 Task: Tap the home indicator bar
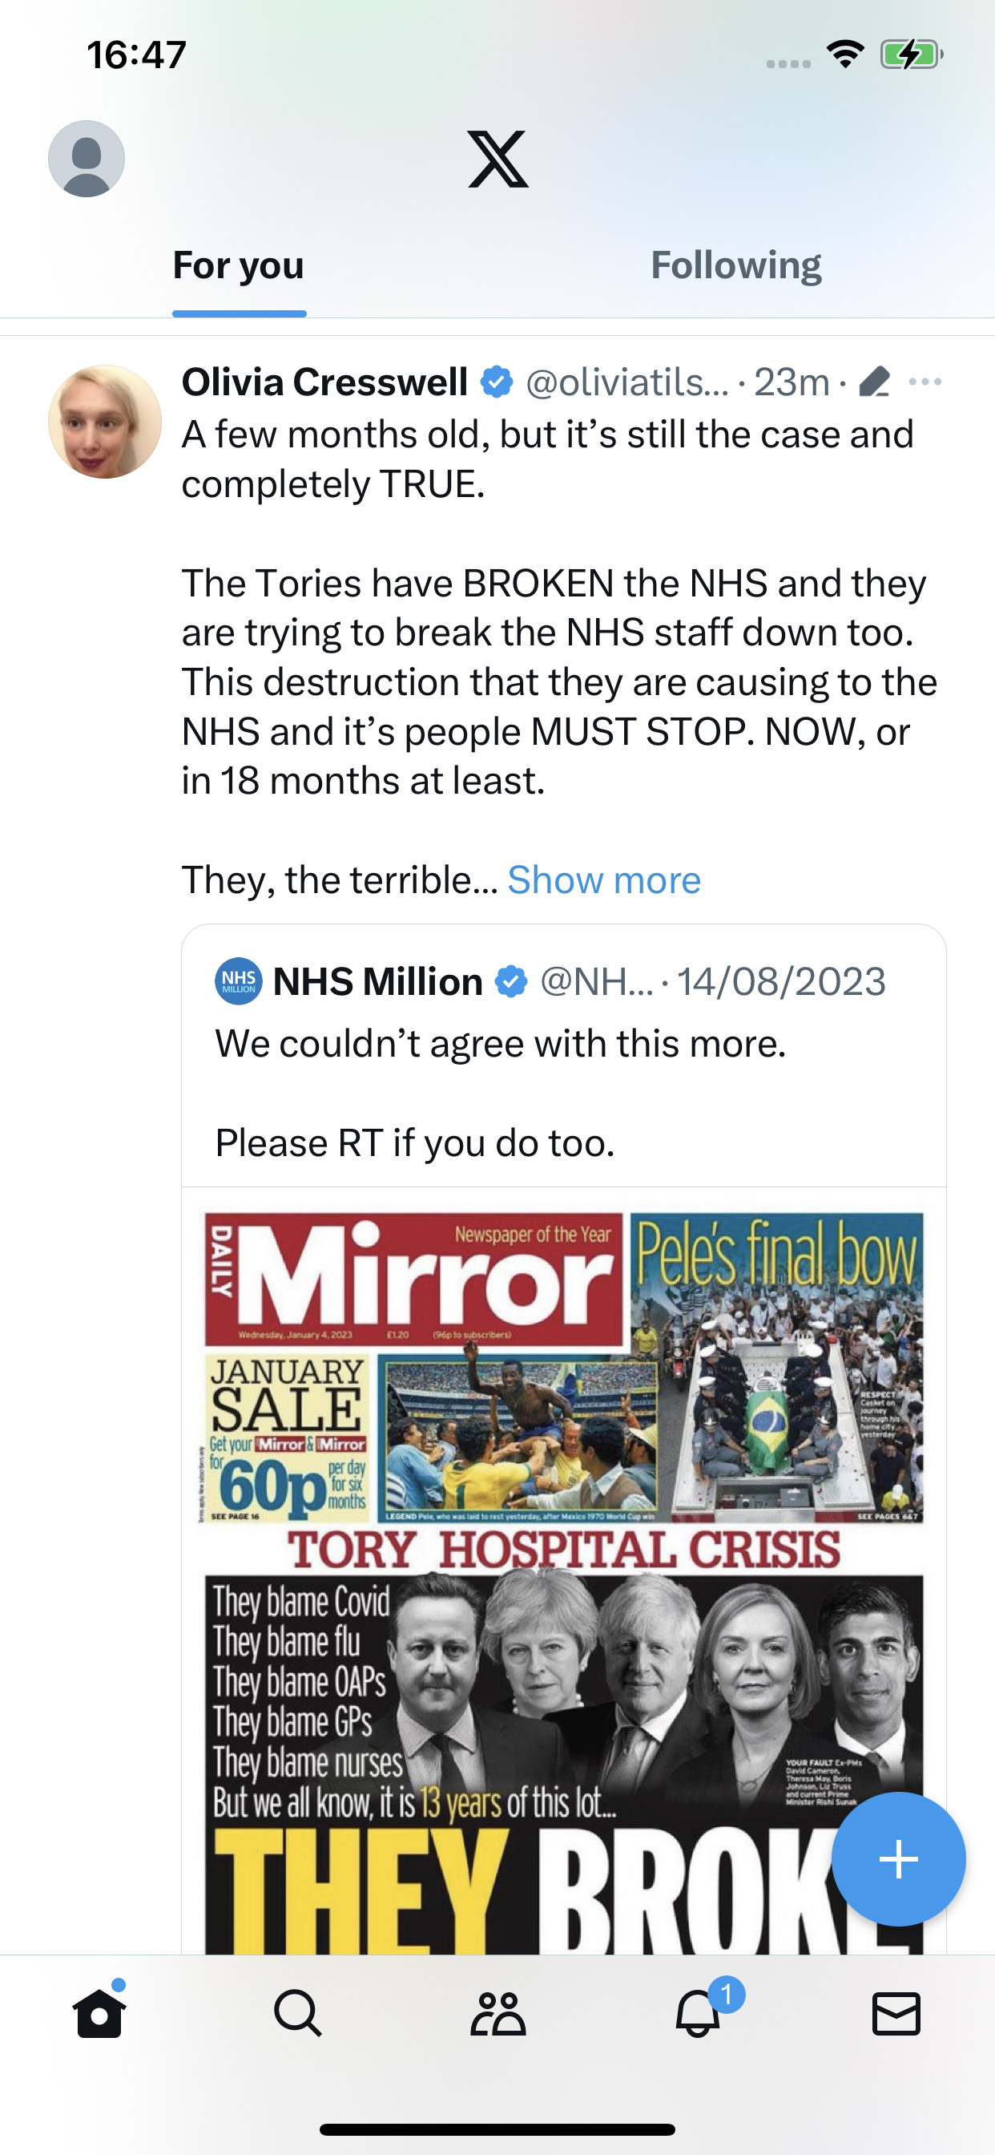(497, 2129)
